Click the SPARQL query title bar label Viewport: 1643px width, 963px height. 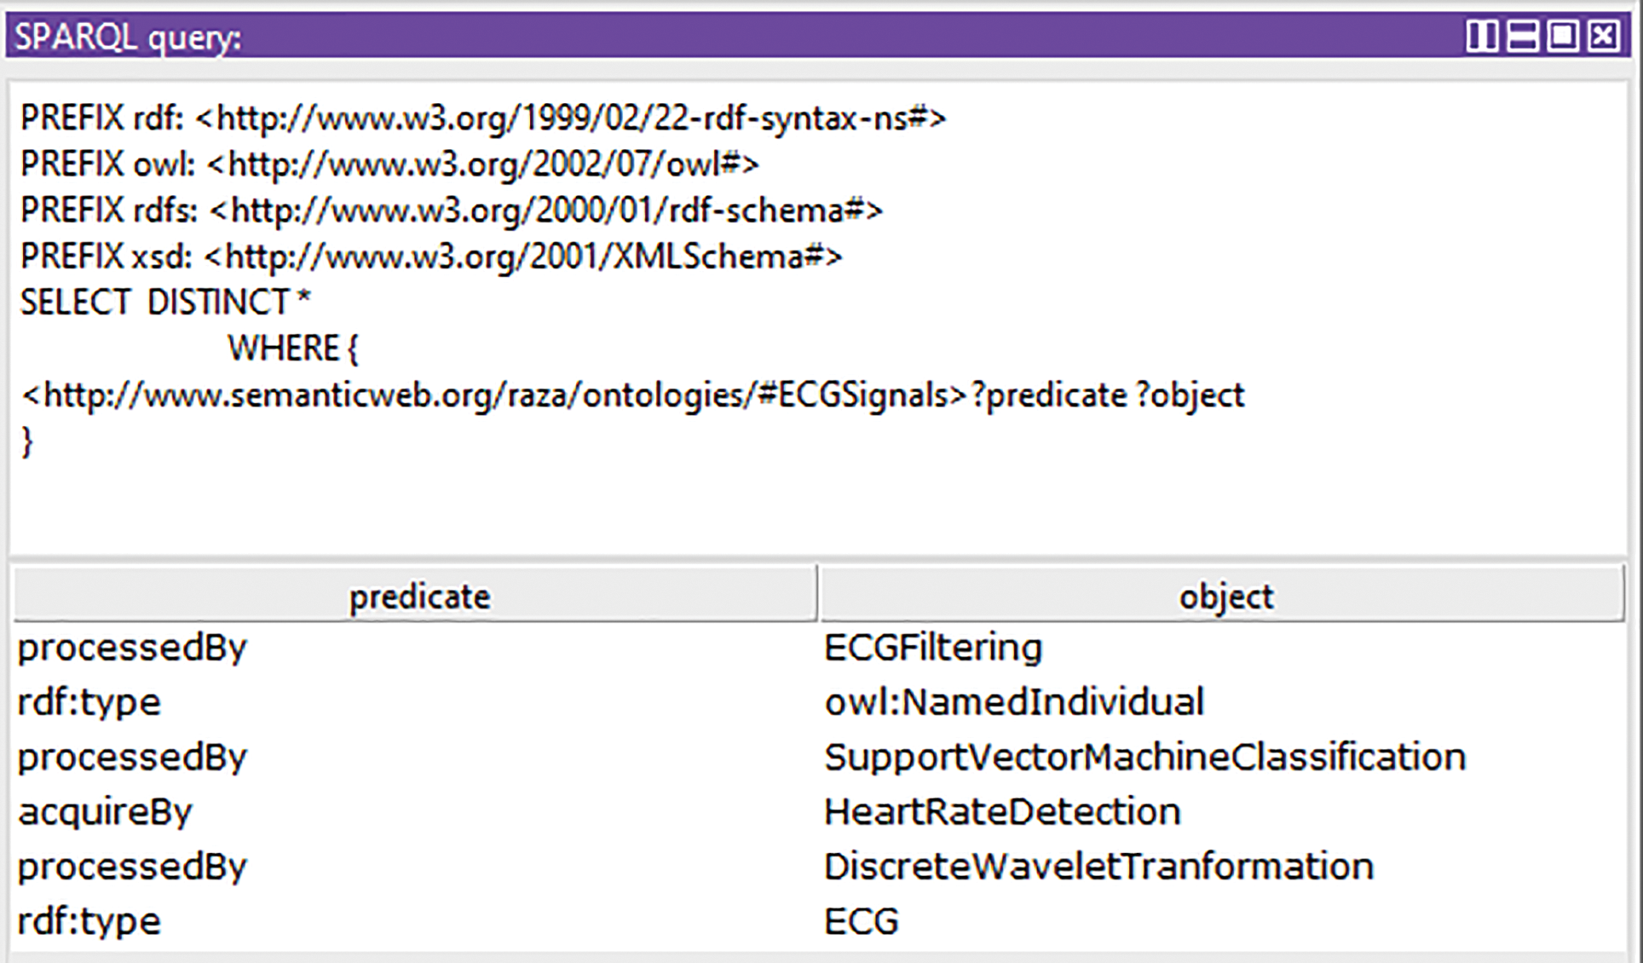click(128, 37)
